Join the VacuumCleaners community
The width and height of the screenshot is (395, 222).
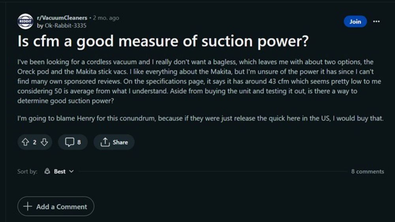(355, 22)
